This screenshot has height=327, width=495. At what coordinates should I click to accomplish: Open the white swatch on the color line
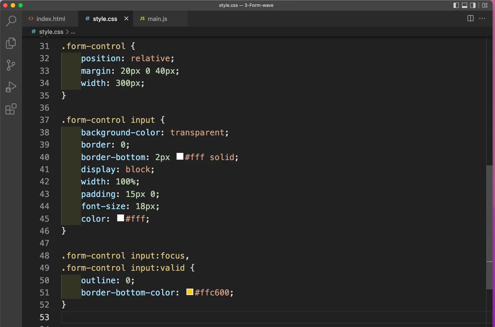[x=121, y=218]
